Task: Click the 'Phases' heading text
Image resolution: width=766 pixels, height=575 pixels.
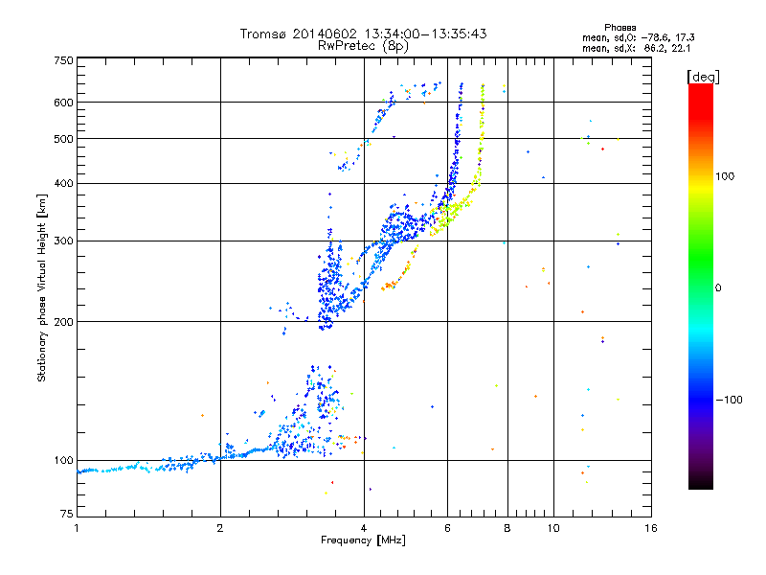Action: pyautogui.click(x=620, y=28)
